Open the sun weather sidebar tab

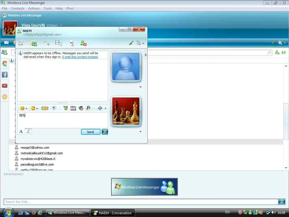[x=5, y=97]
